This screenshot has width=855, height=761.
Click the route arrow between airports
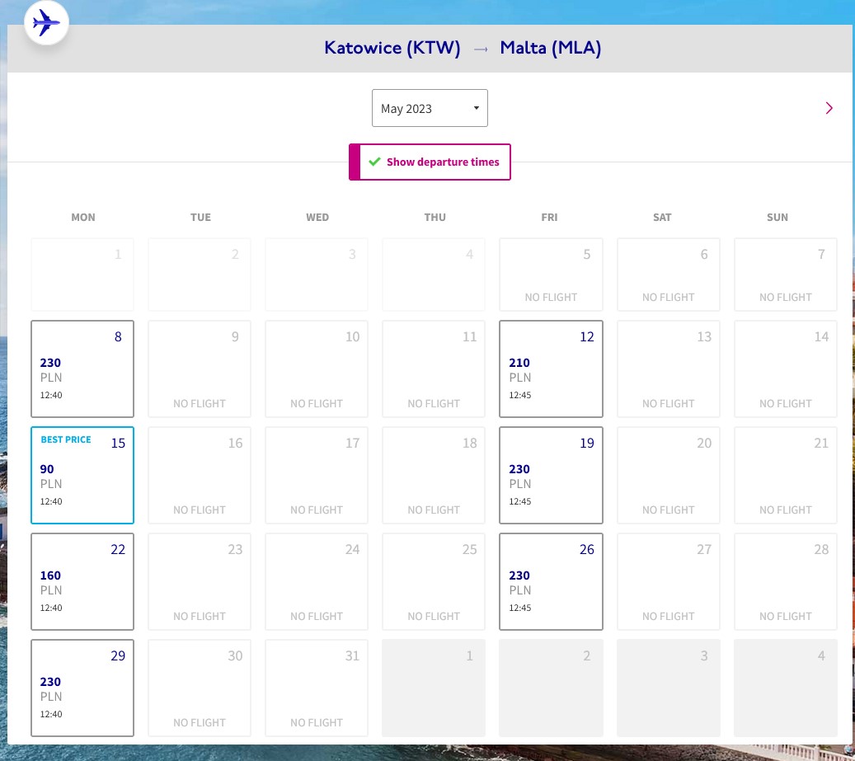(481, 49)
